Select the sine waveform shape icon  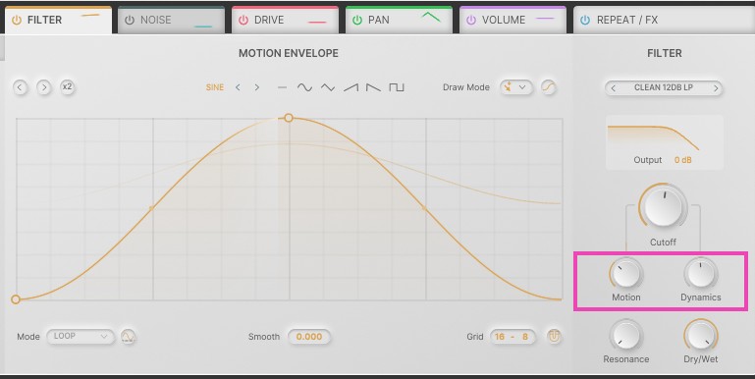(x=304, y=87)
